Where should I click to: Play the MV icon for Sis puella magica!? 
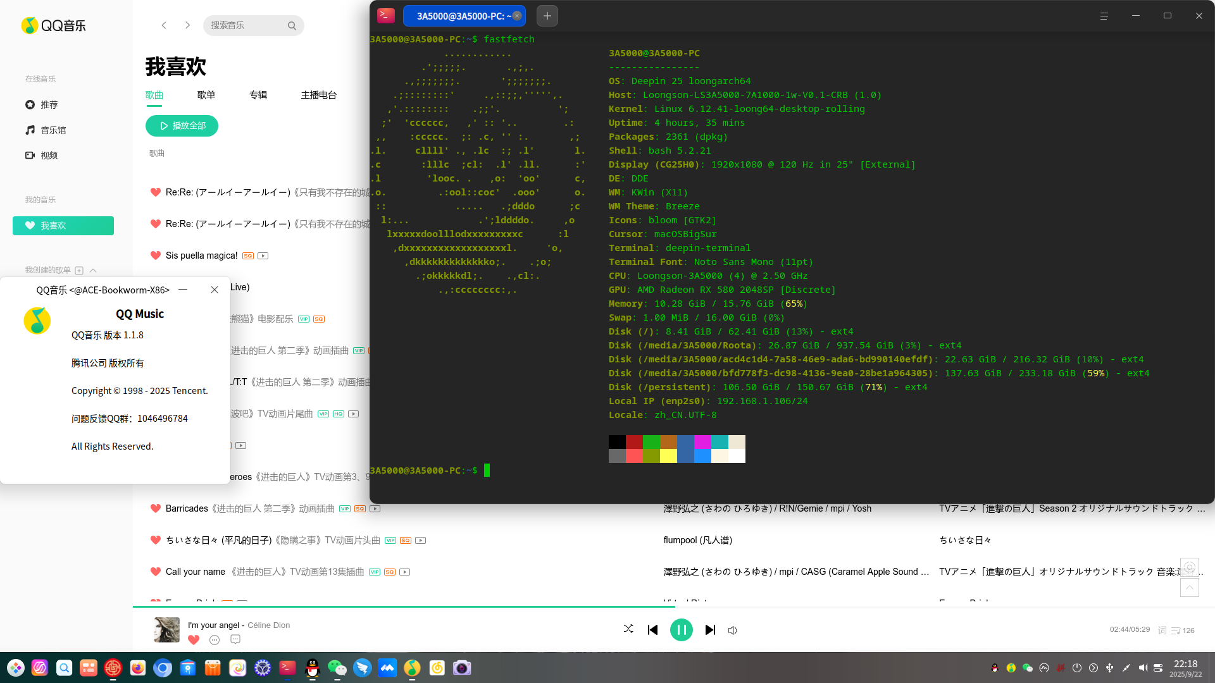[263, 256]
